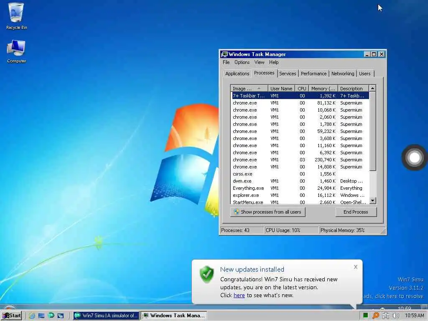Click the End Process button
428x321 pixels.
356,212
